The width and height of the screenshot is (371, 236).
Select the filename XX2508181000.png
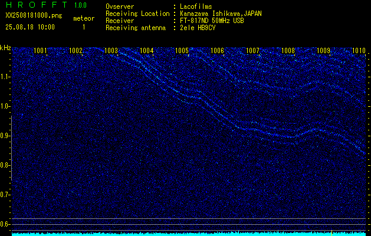click(x=34, y=15)
